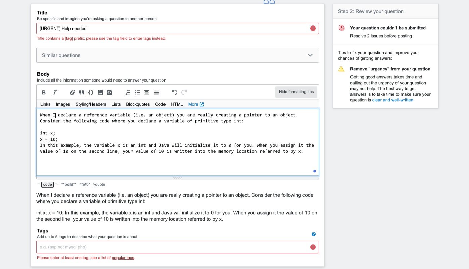Click the Resolve 2 issues before posting text
This screenshot has height=269, width=469.
[x=381, y=36]
